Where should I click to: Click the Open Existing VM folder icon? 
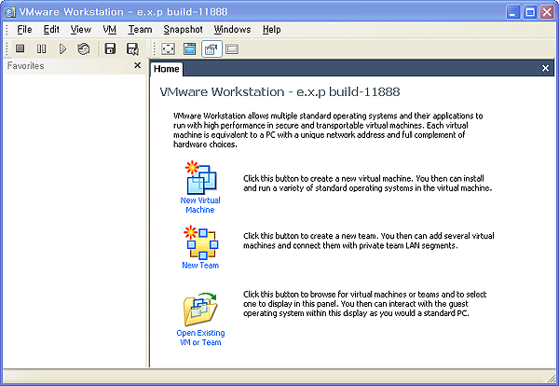click(x=200, y=310)
